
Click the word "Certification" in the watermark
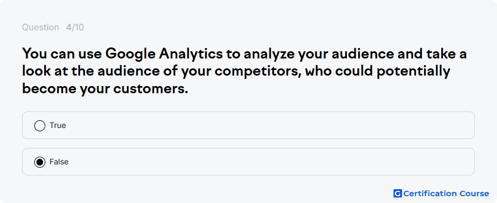[x=430, y=193]
